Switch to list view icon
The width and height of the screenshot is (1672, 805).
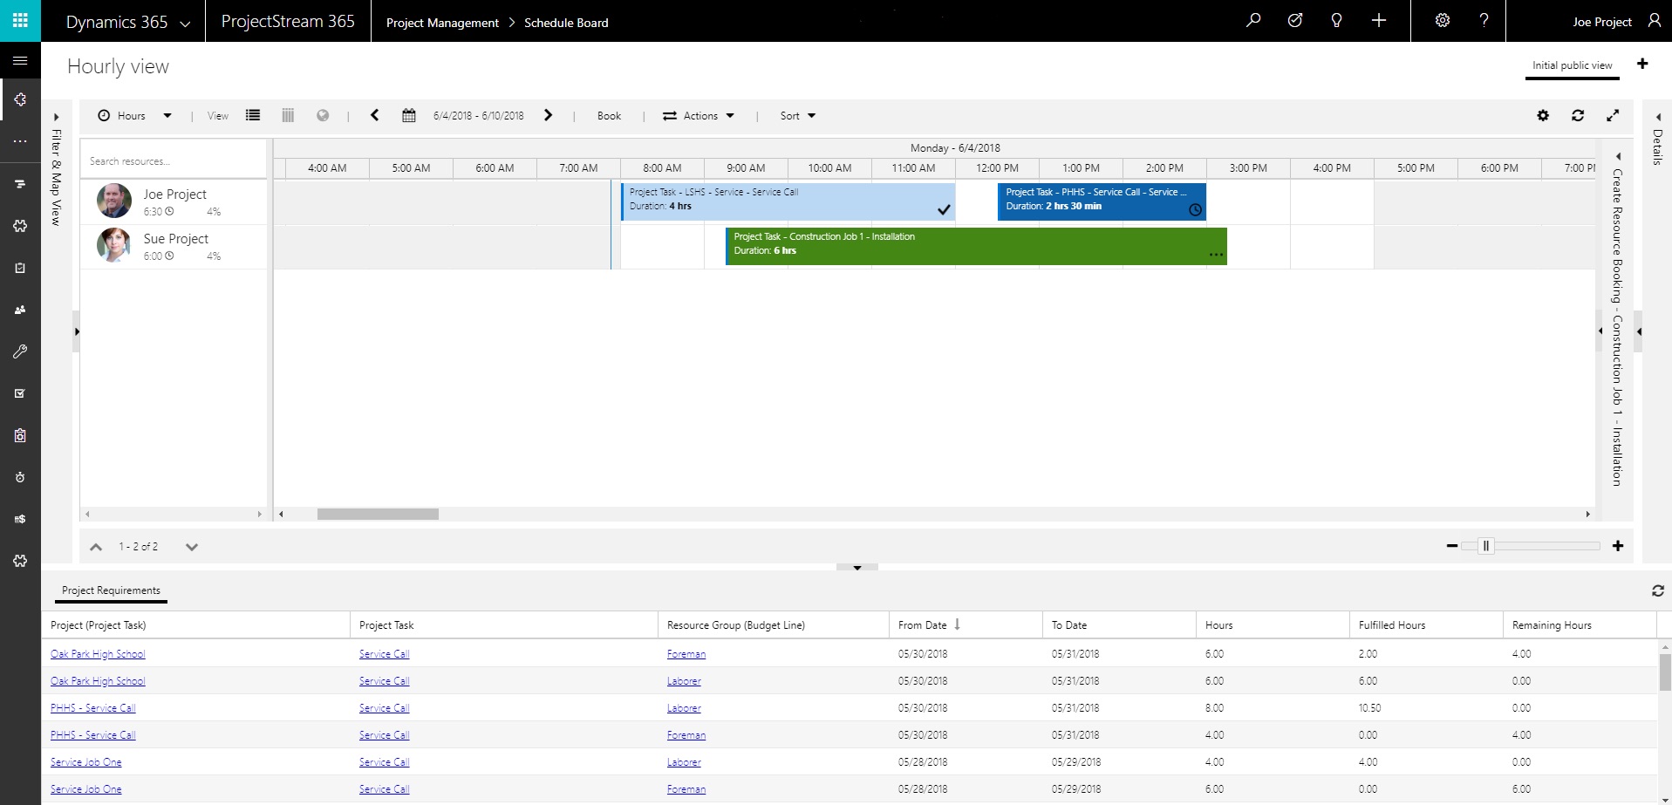tap(253, 115)
